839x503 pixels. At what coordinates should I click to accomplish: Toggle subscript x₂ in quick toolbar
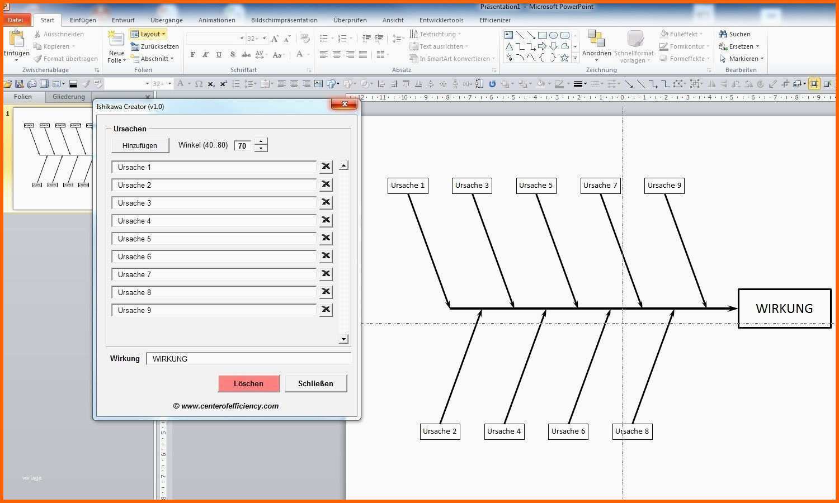tap(211, 84)
